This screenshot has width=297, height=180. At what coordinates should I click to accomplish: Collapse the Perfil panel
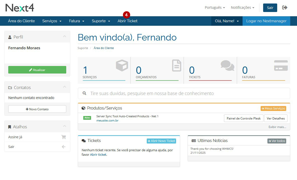[x=64, y=37]
